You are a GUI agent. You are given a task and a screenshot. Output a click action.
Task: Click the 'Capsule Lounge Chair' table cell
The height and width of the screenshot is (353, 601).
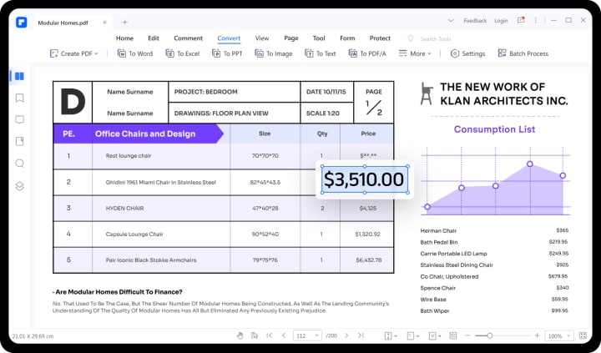(x=161, y=234)
